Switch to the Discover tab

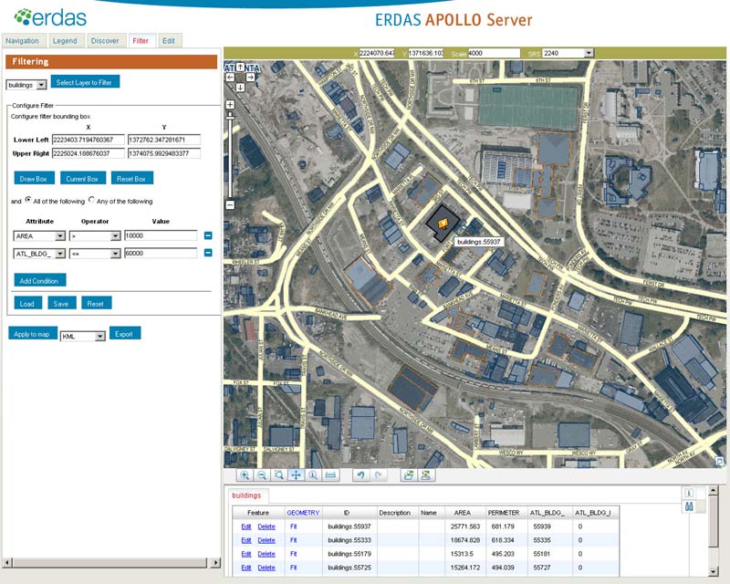click(x=105, y=41)
